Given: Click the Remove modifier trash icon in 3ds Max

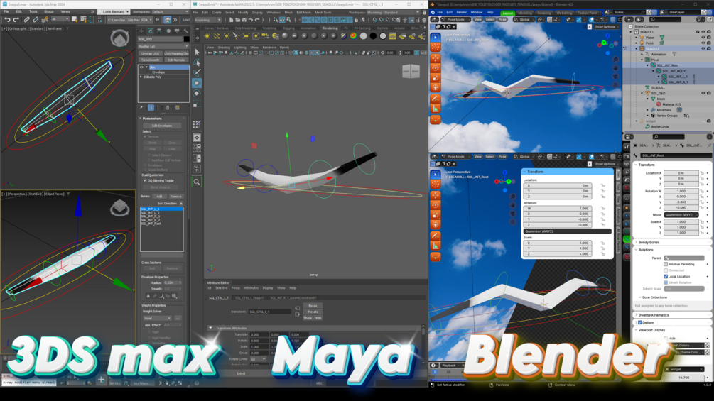Looking at the screenshot, I should [x=168, y=108].
